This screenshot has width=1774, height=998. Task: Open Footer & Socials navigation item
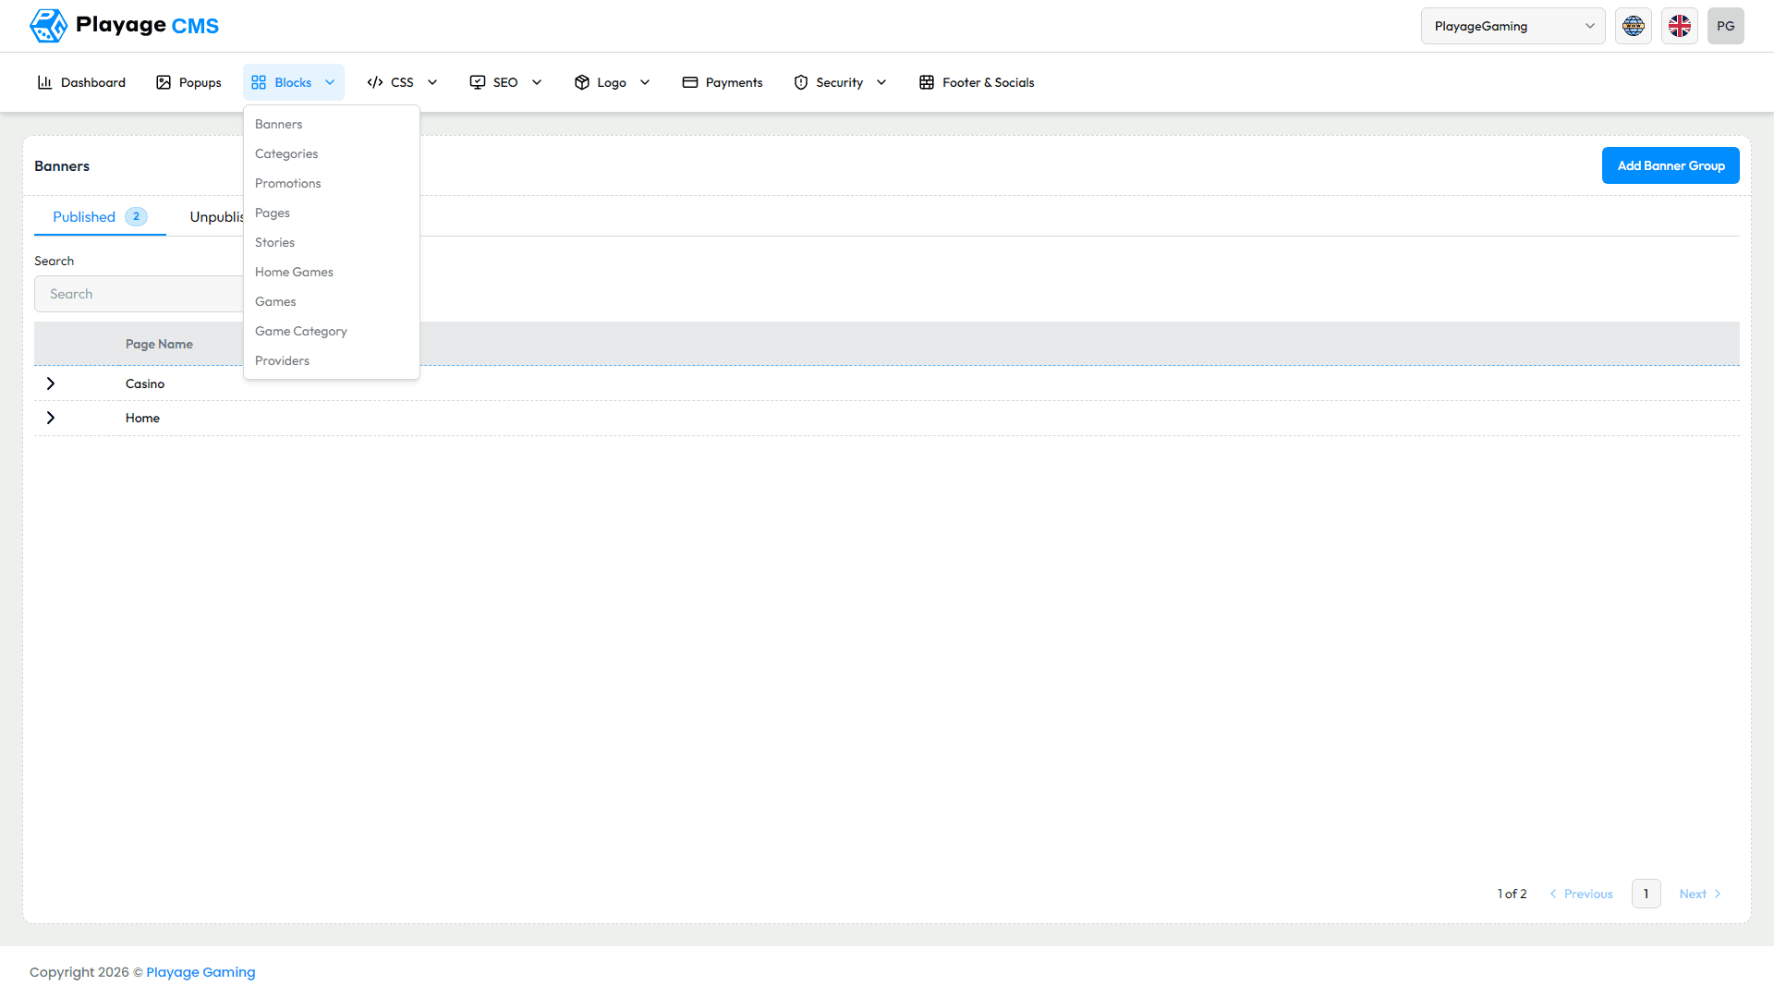click(x=977, y=82)
